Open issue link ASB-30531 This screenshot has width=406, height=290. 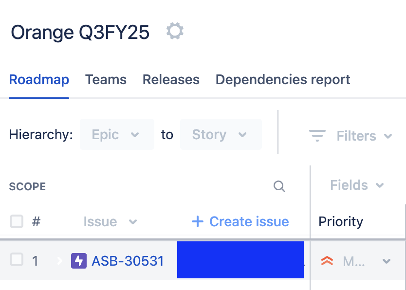[128, 261]
